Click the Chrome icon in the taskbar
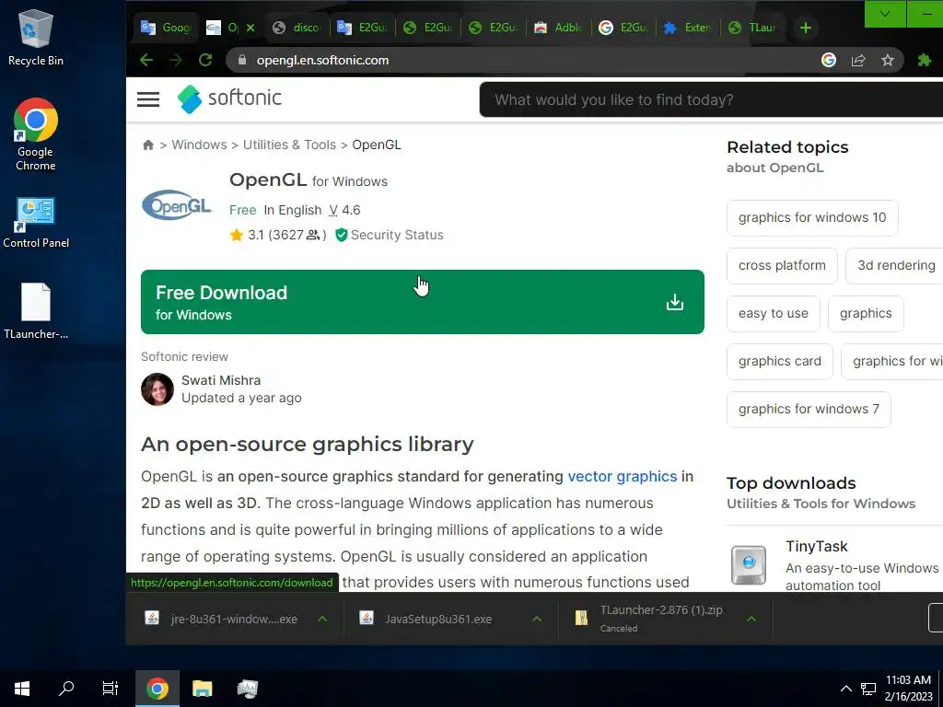 (157, 689)
